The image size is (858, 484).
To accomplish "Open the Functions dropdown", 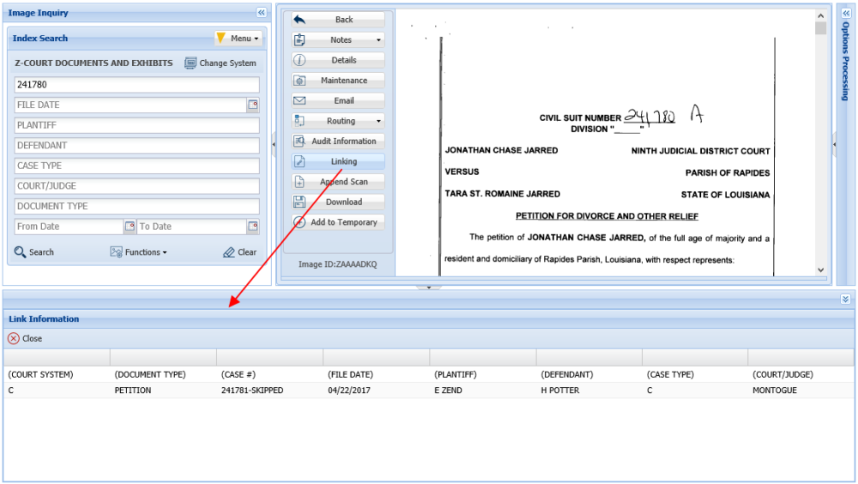I will (138, 251).
